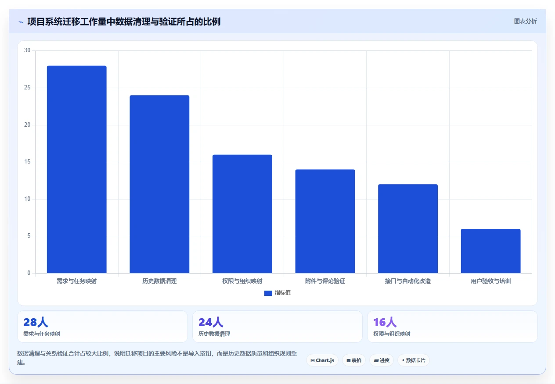This screenshot has width=555, height=384.
Task: Click the 进度 tag chip
Action: [x=382, y=360]
